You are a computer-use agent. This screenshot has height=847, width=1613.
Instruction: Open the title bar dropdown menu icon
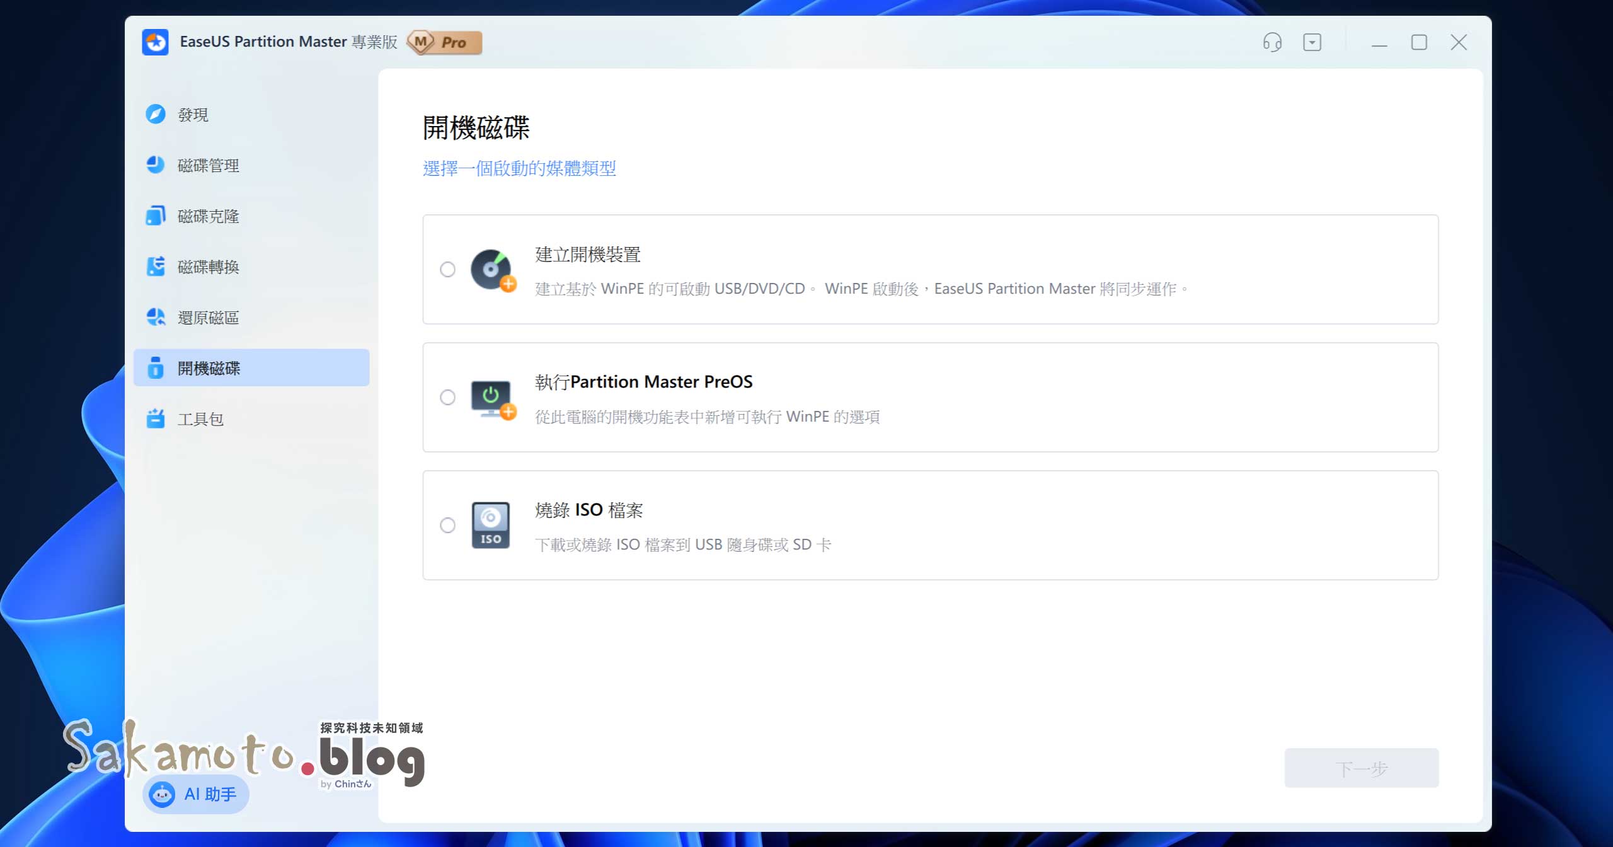tap(1312, 42)
